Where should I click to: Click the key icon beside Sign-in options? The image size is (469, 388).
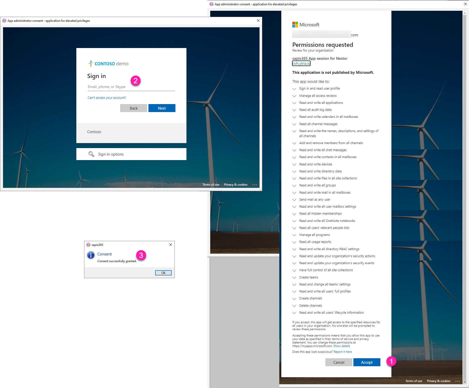91,154
